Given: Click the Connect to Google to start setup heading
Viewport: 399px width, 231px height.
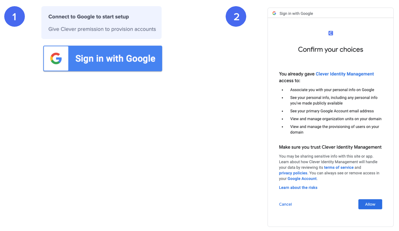Looking at the screenshot, I should [89, 17].
